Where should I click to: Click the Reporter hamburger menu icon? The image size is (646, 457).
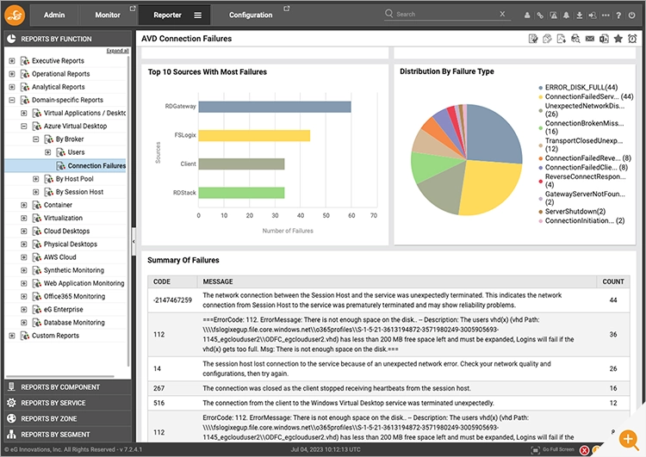pos(198,15)
